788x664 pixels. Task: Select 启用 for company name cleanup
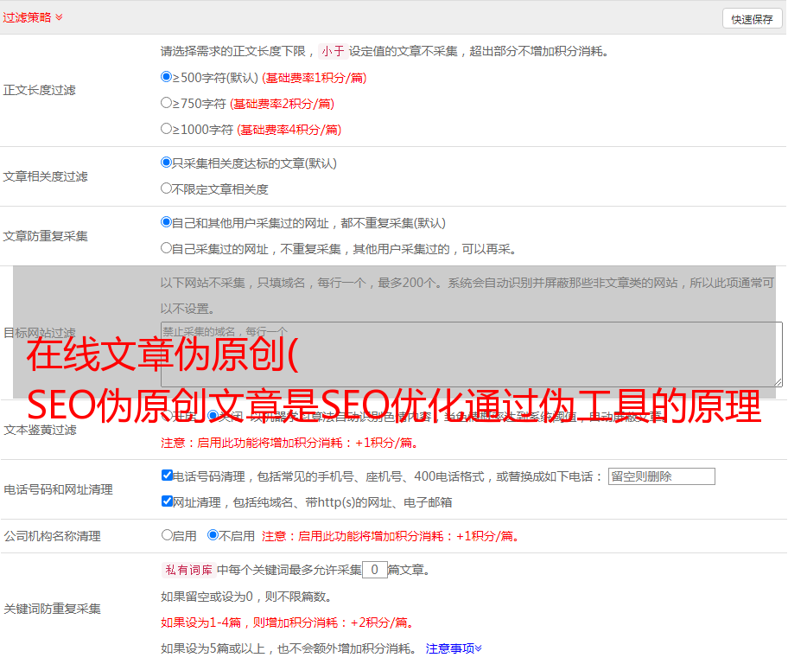point(167,534)
